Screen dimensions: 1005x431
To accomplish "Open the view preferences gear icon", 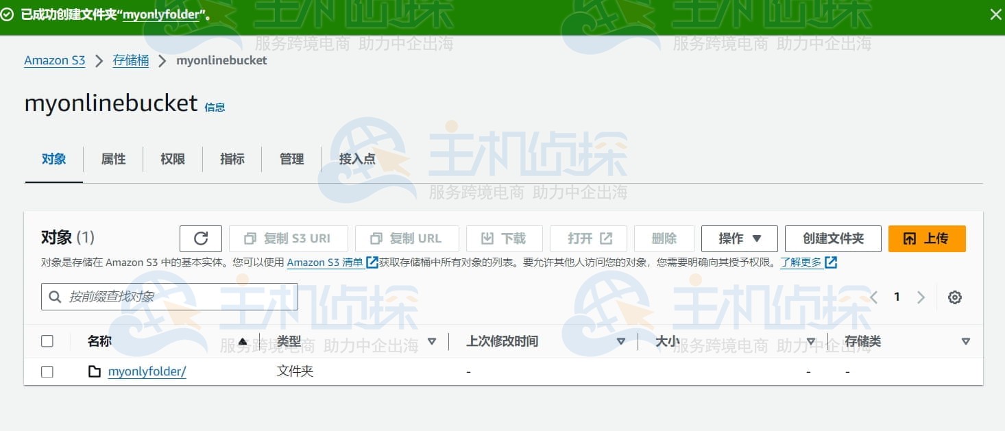I will tap(955, 297).
